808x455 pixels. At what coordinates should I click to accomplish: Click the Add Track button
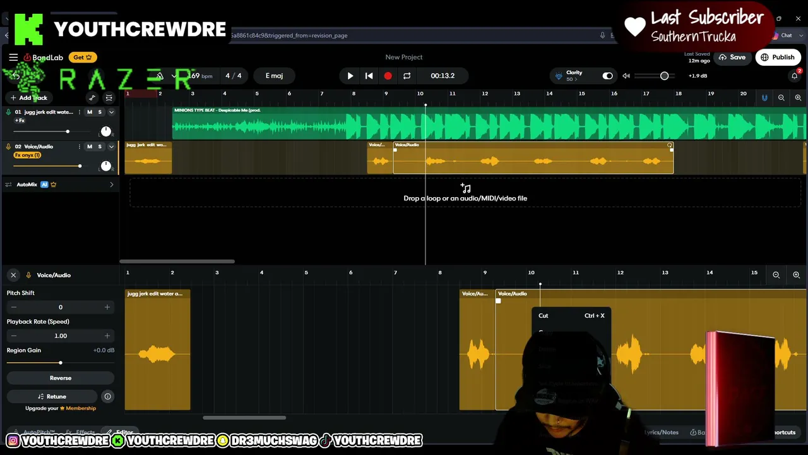(x=29, y=98)
